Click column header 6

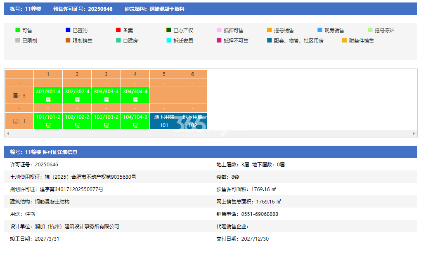pos(192,74)
